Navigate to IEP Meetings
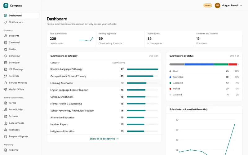 point(21,69)
